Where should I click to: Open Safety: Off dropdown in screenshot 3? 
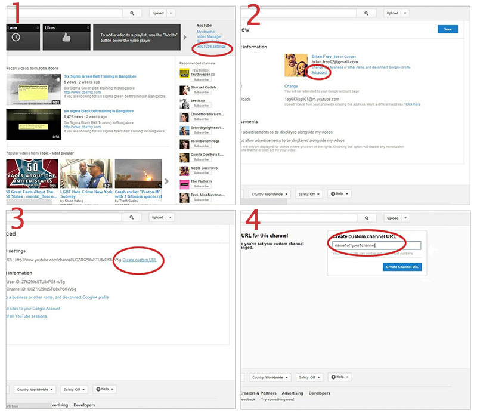pyautogui.click(x=74, y=389)
